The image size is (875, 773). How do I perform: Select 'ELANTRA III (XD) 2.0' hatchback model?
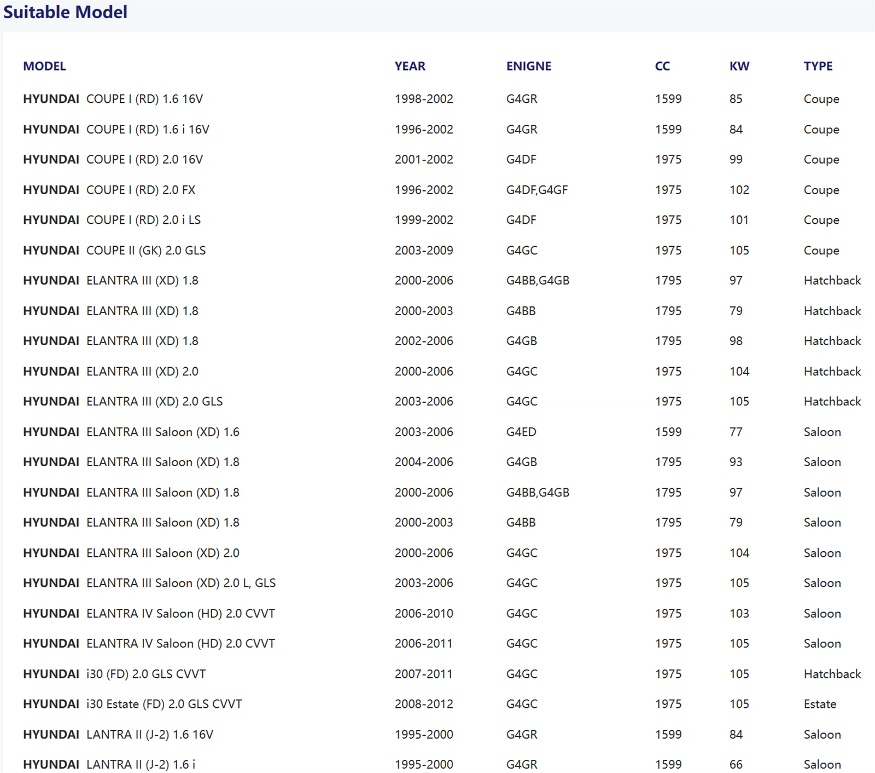point(110,371)
